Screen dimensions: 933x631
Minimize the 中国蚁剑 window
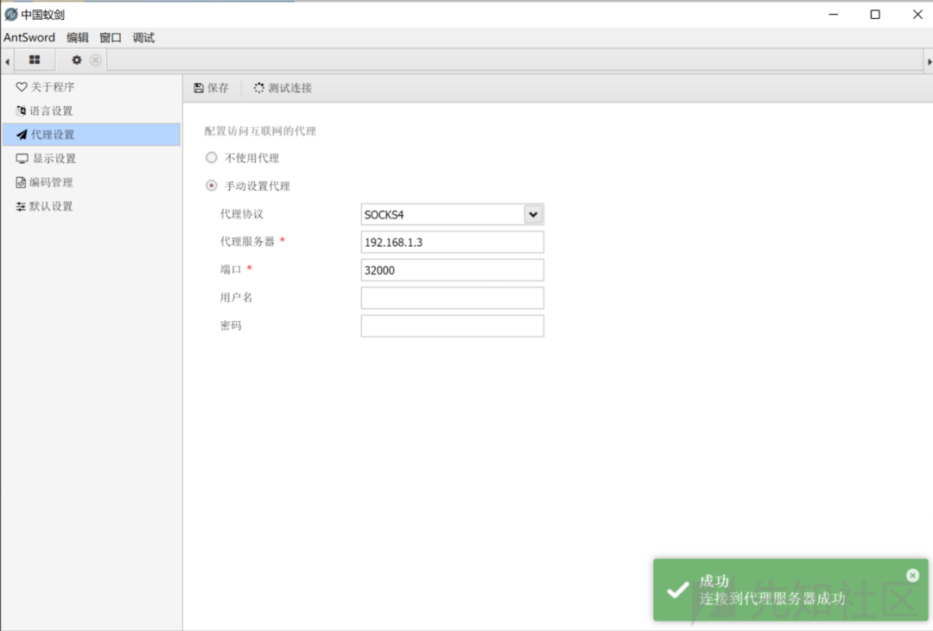click(x=833, y=15)
